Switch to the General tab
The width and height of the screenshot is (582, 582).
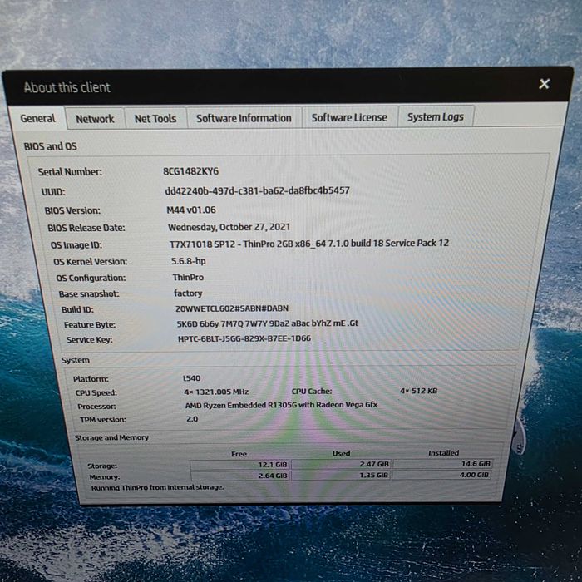pos(37,118)
